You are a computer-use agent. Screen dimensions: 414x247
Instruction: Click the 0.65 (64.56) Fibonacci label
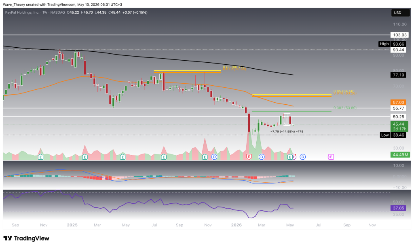(x=344, y=91)
